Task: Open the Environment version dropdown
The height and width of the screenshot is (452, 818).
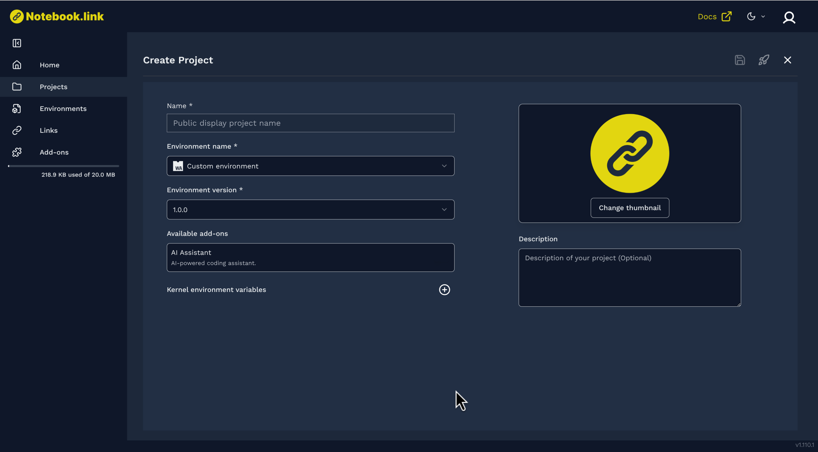Action: point(310,209)
